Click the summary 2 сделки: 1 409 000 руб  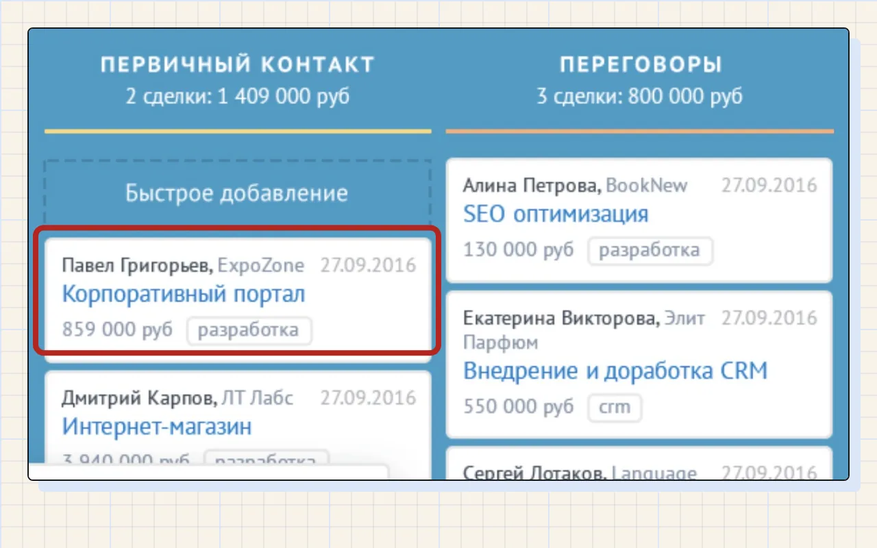coord(238,97)
